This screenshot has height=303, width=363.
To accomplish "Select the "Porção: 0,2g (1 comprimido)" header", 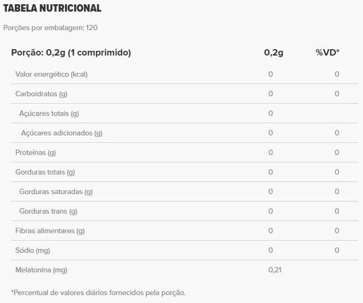I will pos(71,52).
